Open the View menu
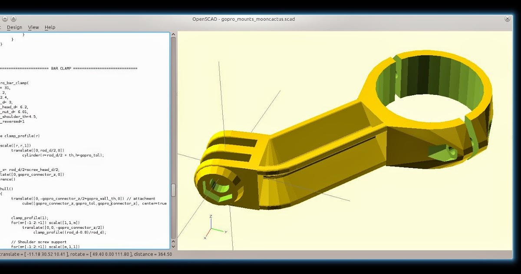521x274 pixels. coord(33,27)
